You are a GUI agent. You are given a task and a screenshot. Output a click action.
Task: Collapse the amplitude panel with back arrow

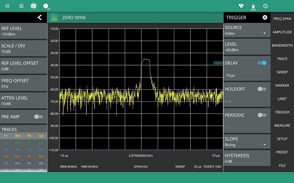(39, 18)
